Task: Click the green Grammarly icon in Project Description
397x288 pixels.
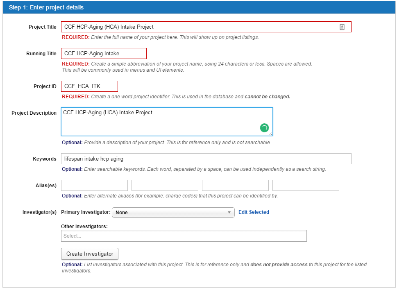Action: pos(264,128)
